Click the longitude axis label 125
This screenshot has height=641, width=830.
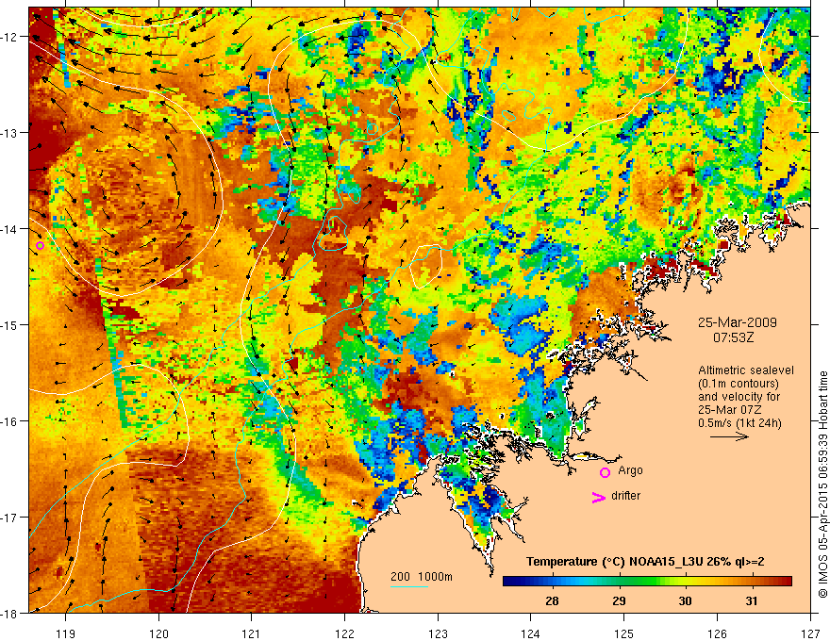(x=624, y=633)
